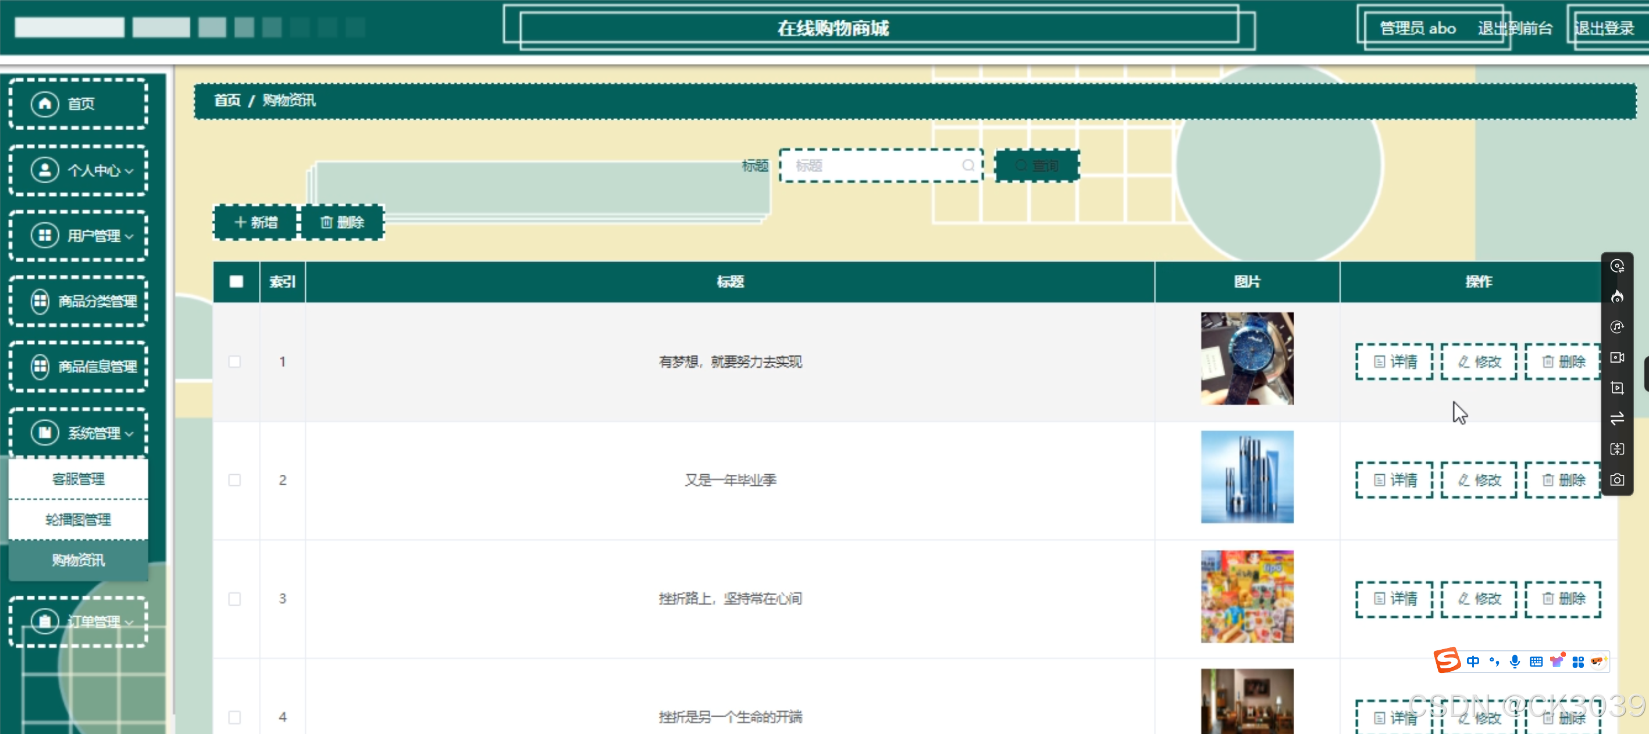Click the music convert icon in side toolbar
Screen dimensions: 1649x734
coord(1617,327)
